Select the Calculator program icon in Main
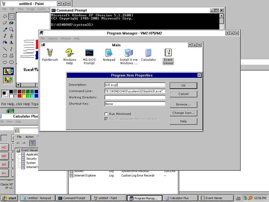This screenshot has height=202, width=269. click(148, 55)
